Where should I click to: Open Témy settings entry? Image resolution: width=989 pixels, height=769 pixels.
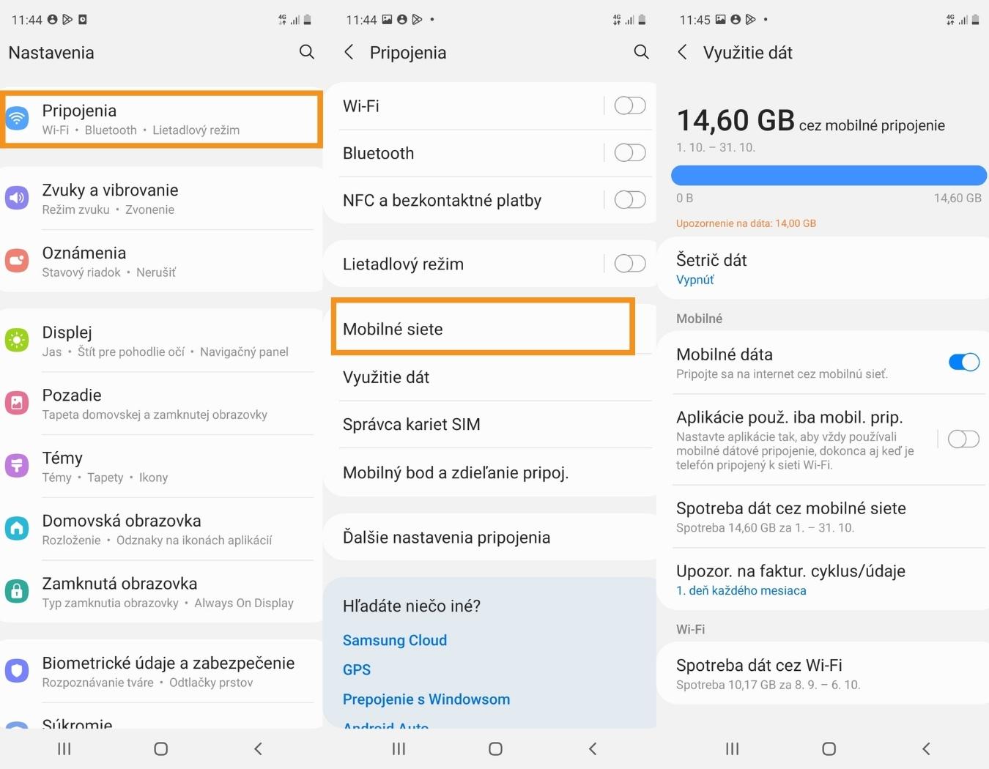coord(161,467)
